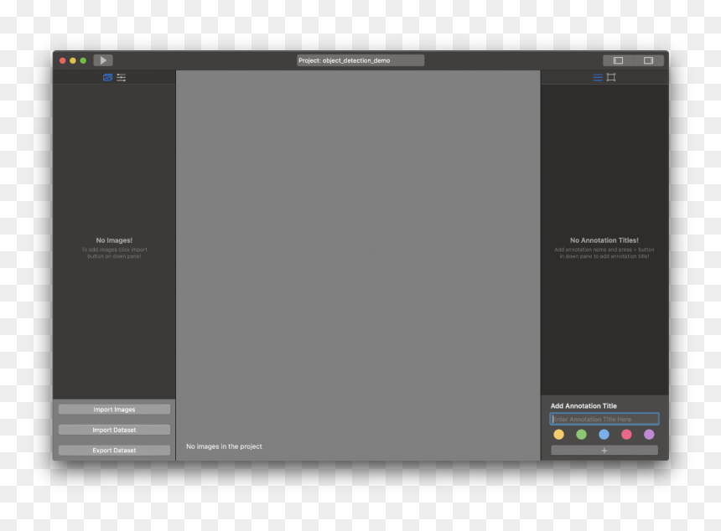Click the Project: object_detection_demo title field

coord(360,60)
